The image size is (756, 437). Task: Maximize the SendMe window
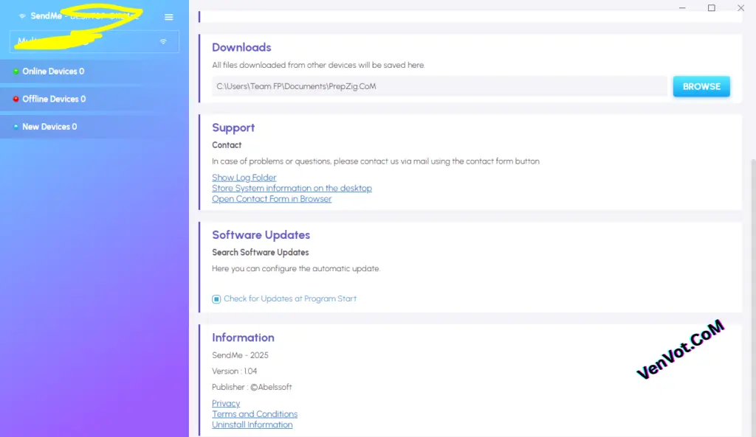(x=712, y=7)
